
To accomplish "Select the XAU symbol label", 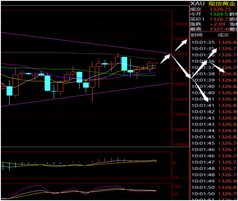I will click(197, 4).
